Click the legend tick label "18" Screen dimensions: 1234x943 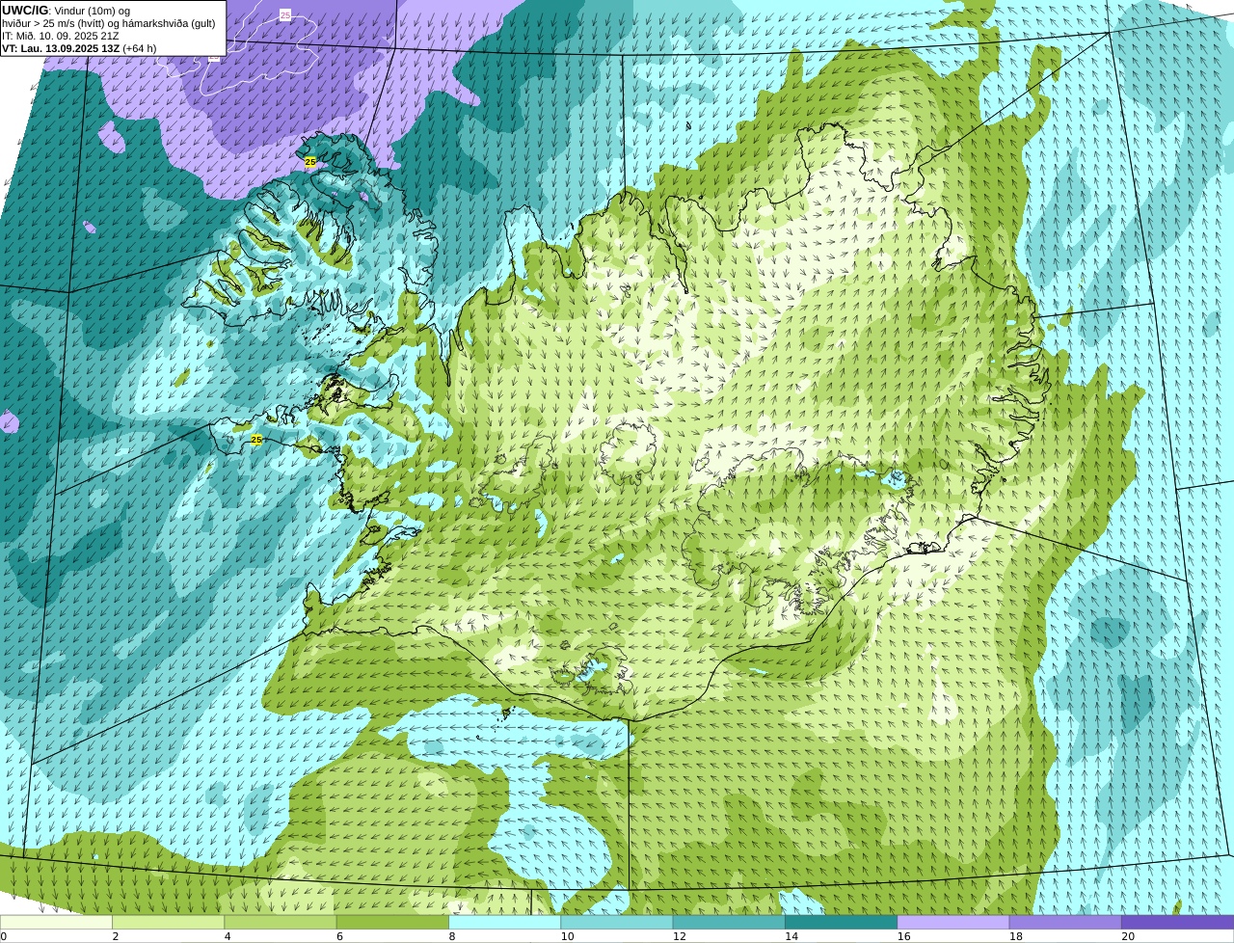[1016, 936]
